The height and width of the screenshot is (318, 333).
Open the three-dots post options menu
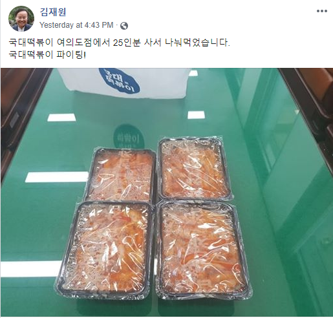tap(322, 11)
